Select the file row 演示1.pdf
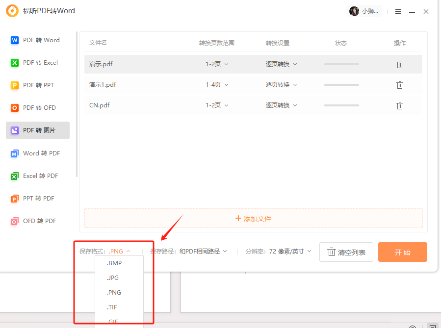Screen dimensions: 441x328 pos(254,85)
